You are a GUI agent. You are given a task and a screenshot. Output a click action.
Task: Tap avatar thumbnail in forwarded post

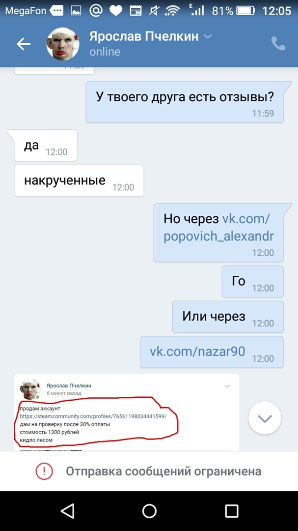pyautogui.click(x=30, y=389)
